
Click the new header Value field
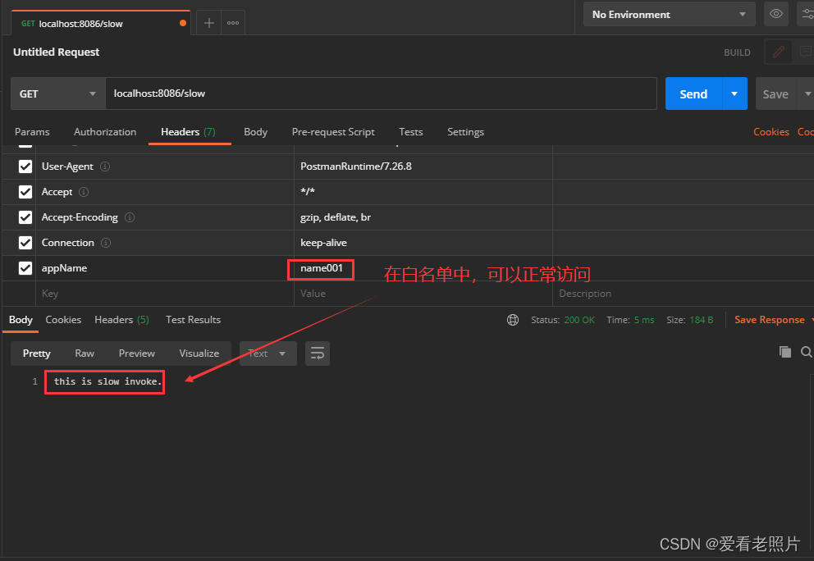(423, 294)
